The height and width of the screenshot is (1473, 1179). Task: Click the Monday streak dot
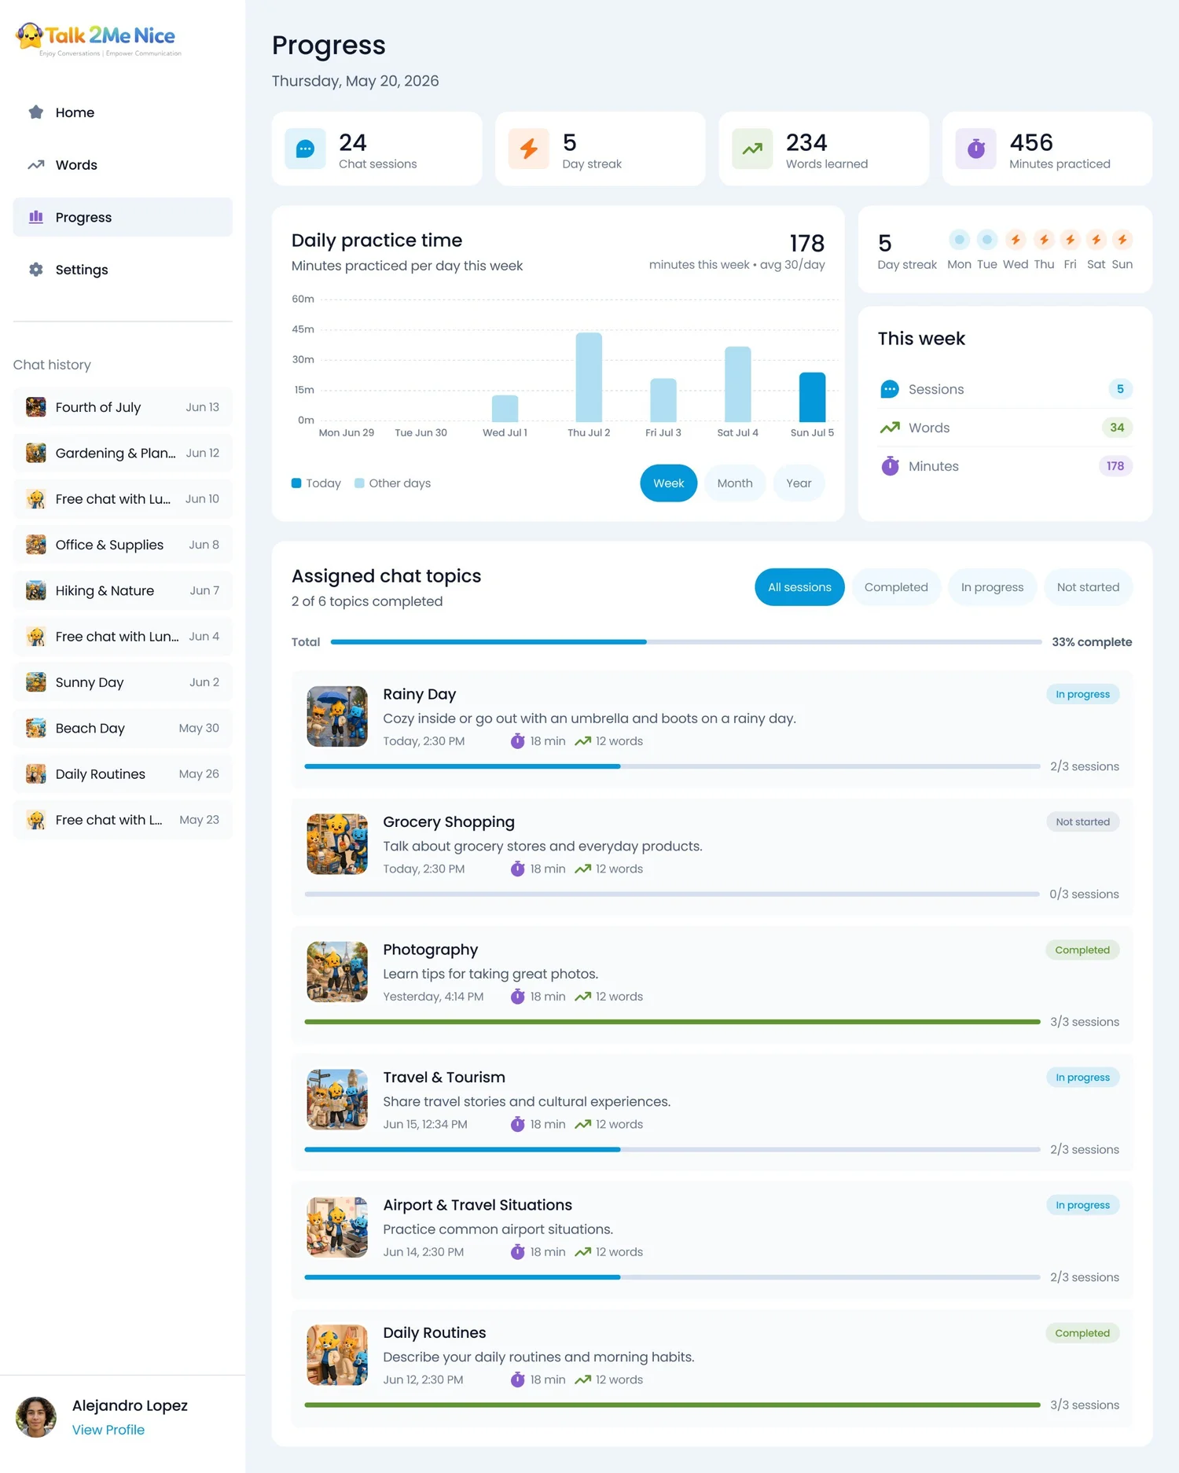[x=959, y=240]
